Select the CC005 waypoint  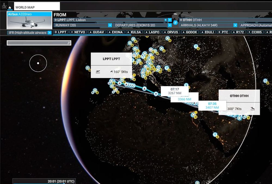point(255,32)
